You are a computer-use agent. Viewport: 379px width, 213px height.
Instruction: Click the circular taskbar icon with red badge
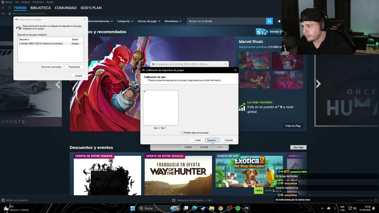pyautogui.click(x=229, y=208)
